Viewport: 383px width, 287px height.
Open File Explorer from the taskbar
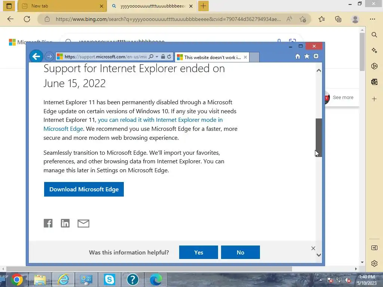point(40,280)
